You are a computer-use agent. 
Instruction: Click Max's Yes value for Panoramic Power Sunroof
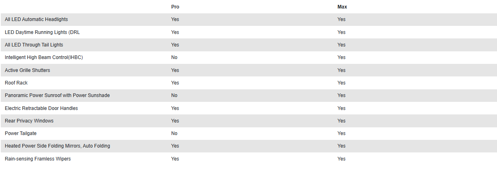[342, 95]
